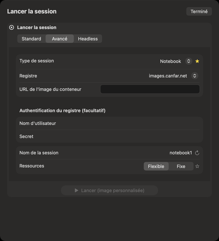The width and height of the screenshot is (219, 241).
Task: Select the Avancé tab
Action: pyautogui.click(x=60, y=39)
